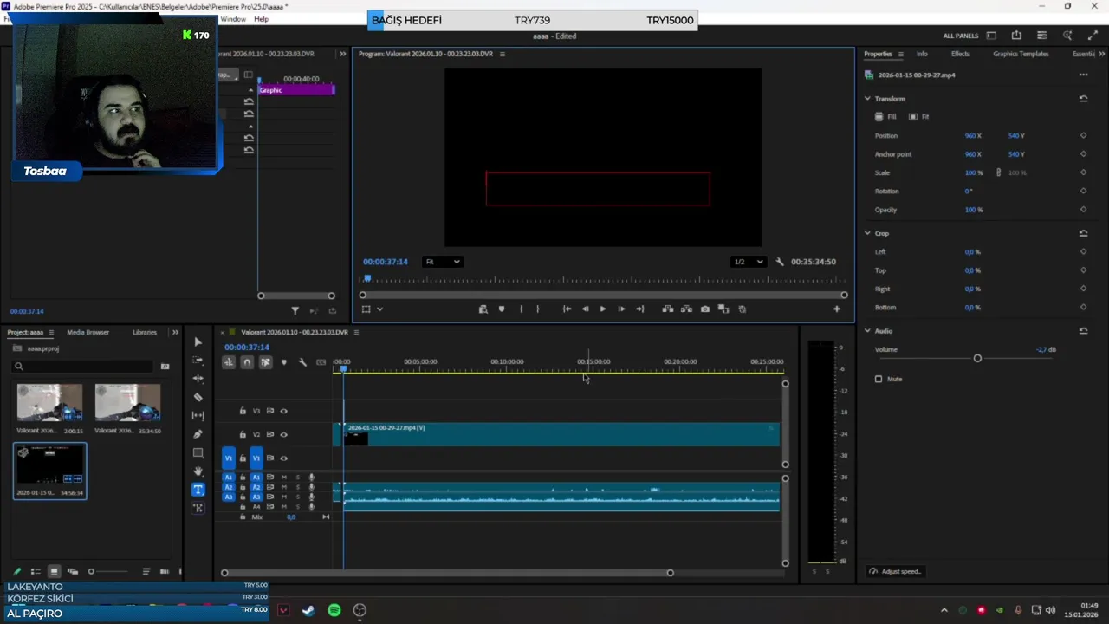Show overflow tabs in Project panel

point(175,332)
